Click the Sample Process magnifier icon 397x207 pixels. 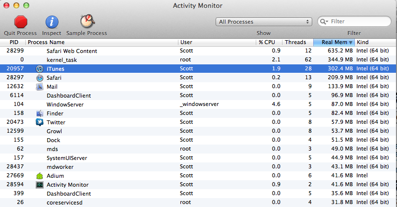point(87,21)
